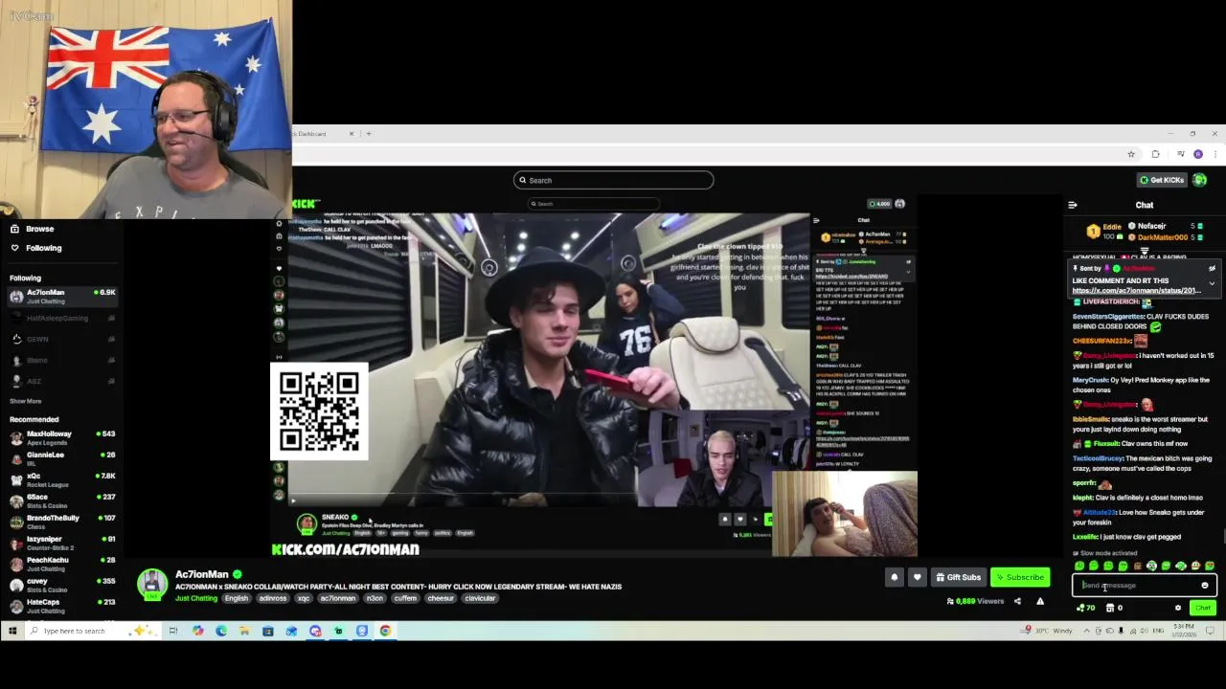Toggle notifications bell icon
The height and width of the screenshot is (689, 1226).
894,577
